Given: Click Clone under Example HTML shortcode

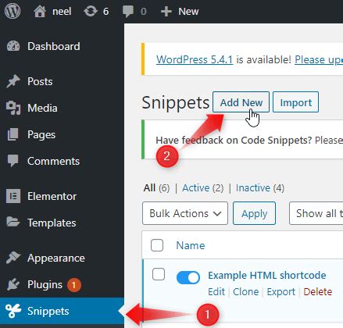Looking at the screenshot, I should [x=245, y=292].
